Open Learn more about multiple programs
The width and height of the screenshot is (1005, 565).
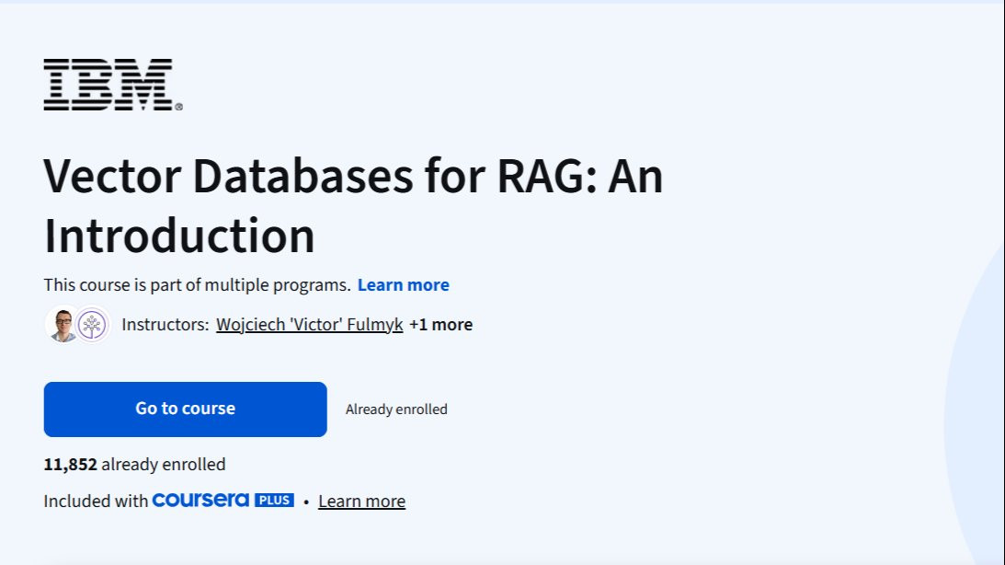(403, 285)
